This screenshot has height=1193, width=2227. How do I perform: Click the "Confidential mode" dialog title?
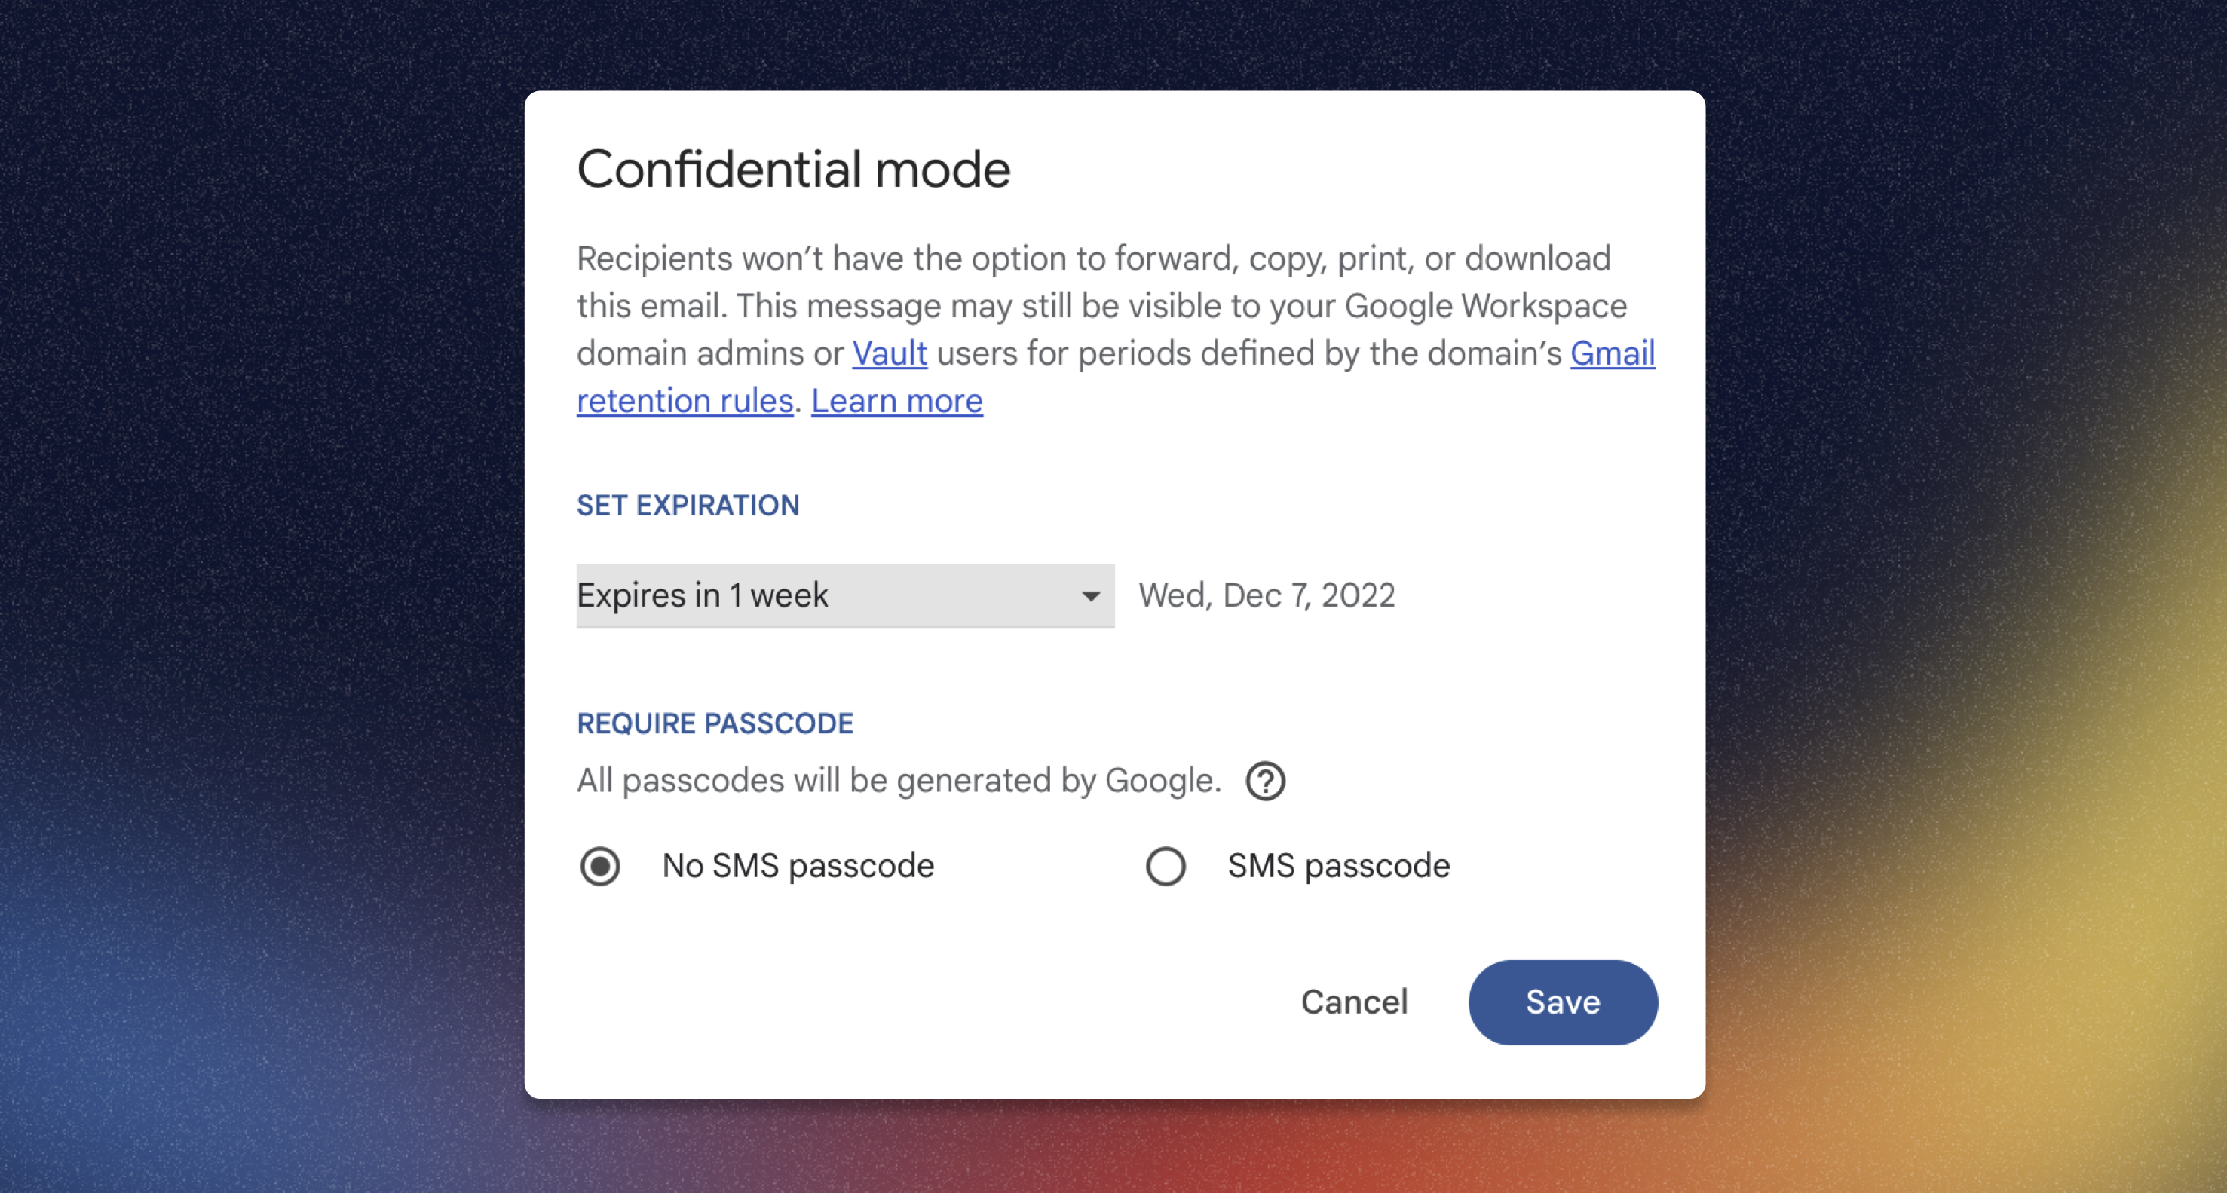point(793,169)
